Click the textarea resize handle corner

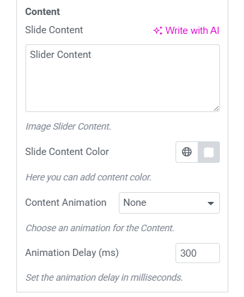(x=216, y=109)
